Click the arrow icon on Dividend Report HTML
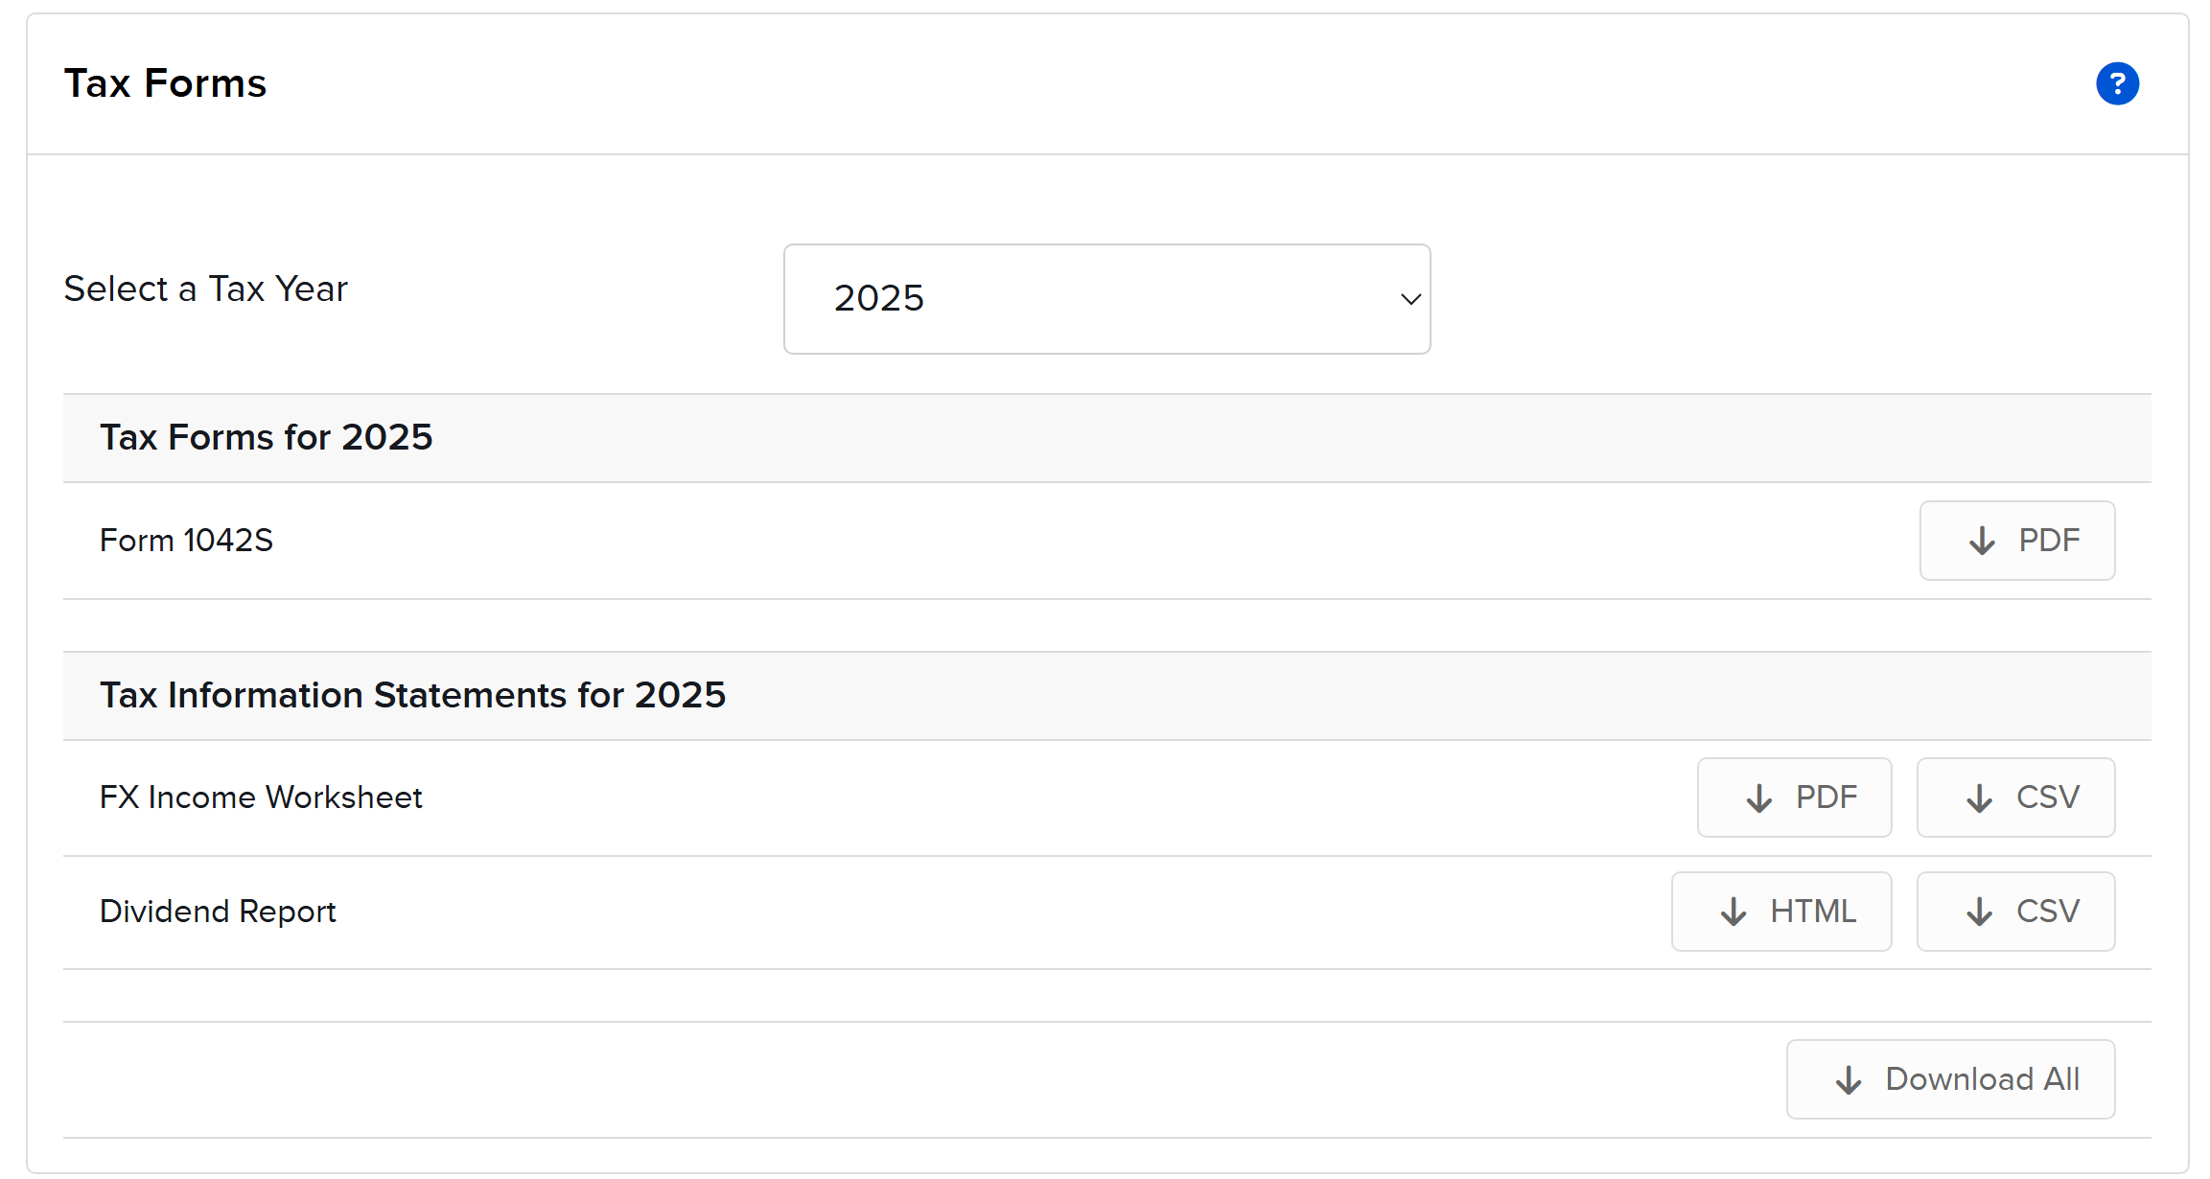 click(x=1733, y=912)
